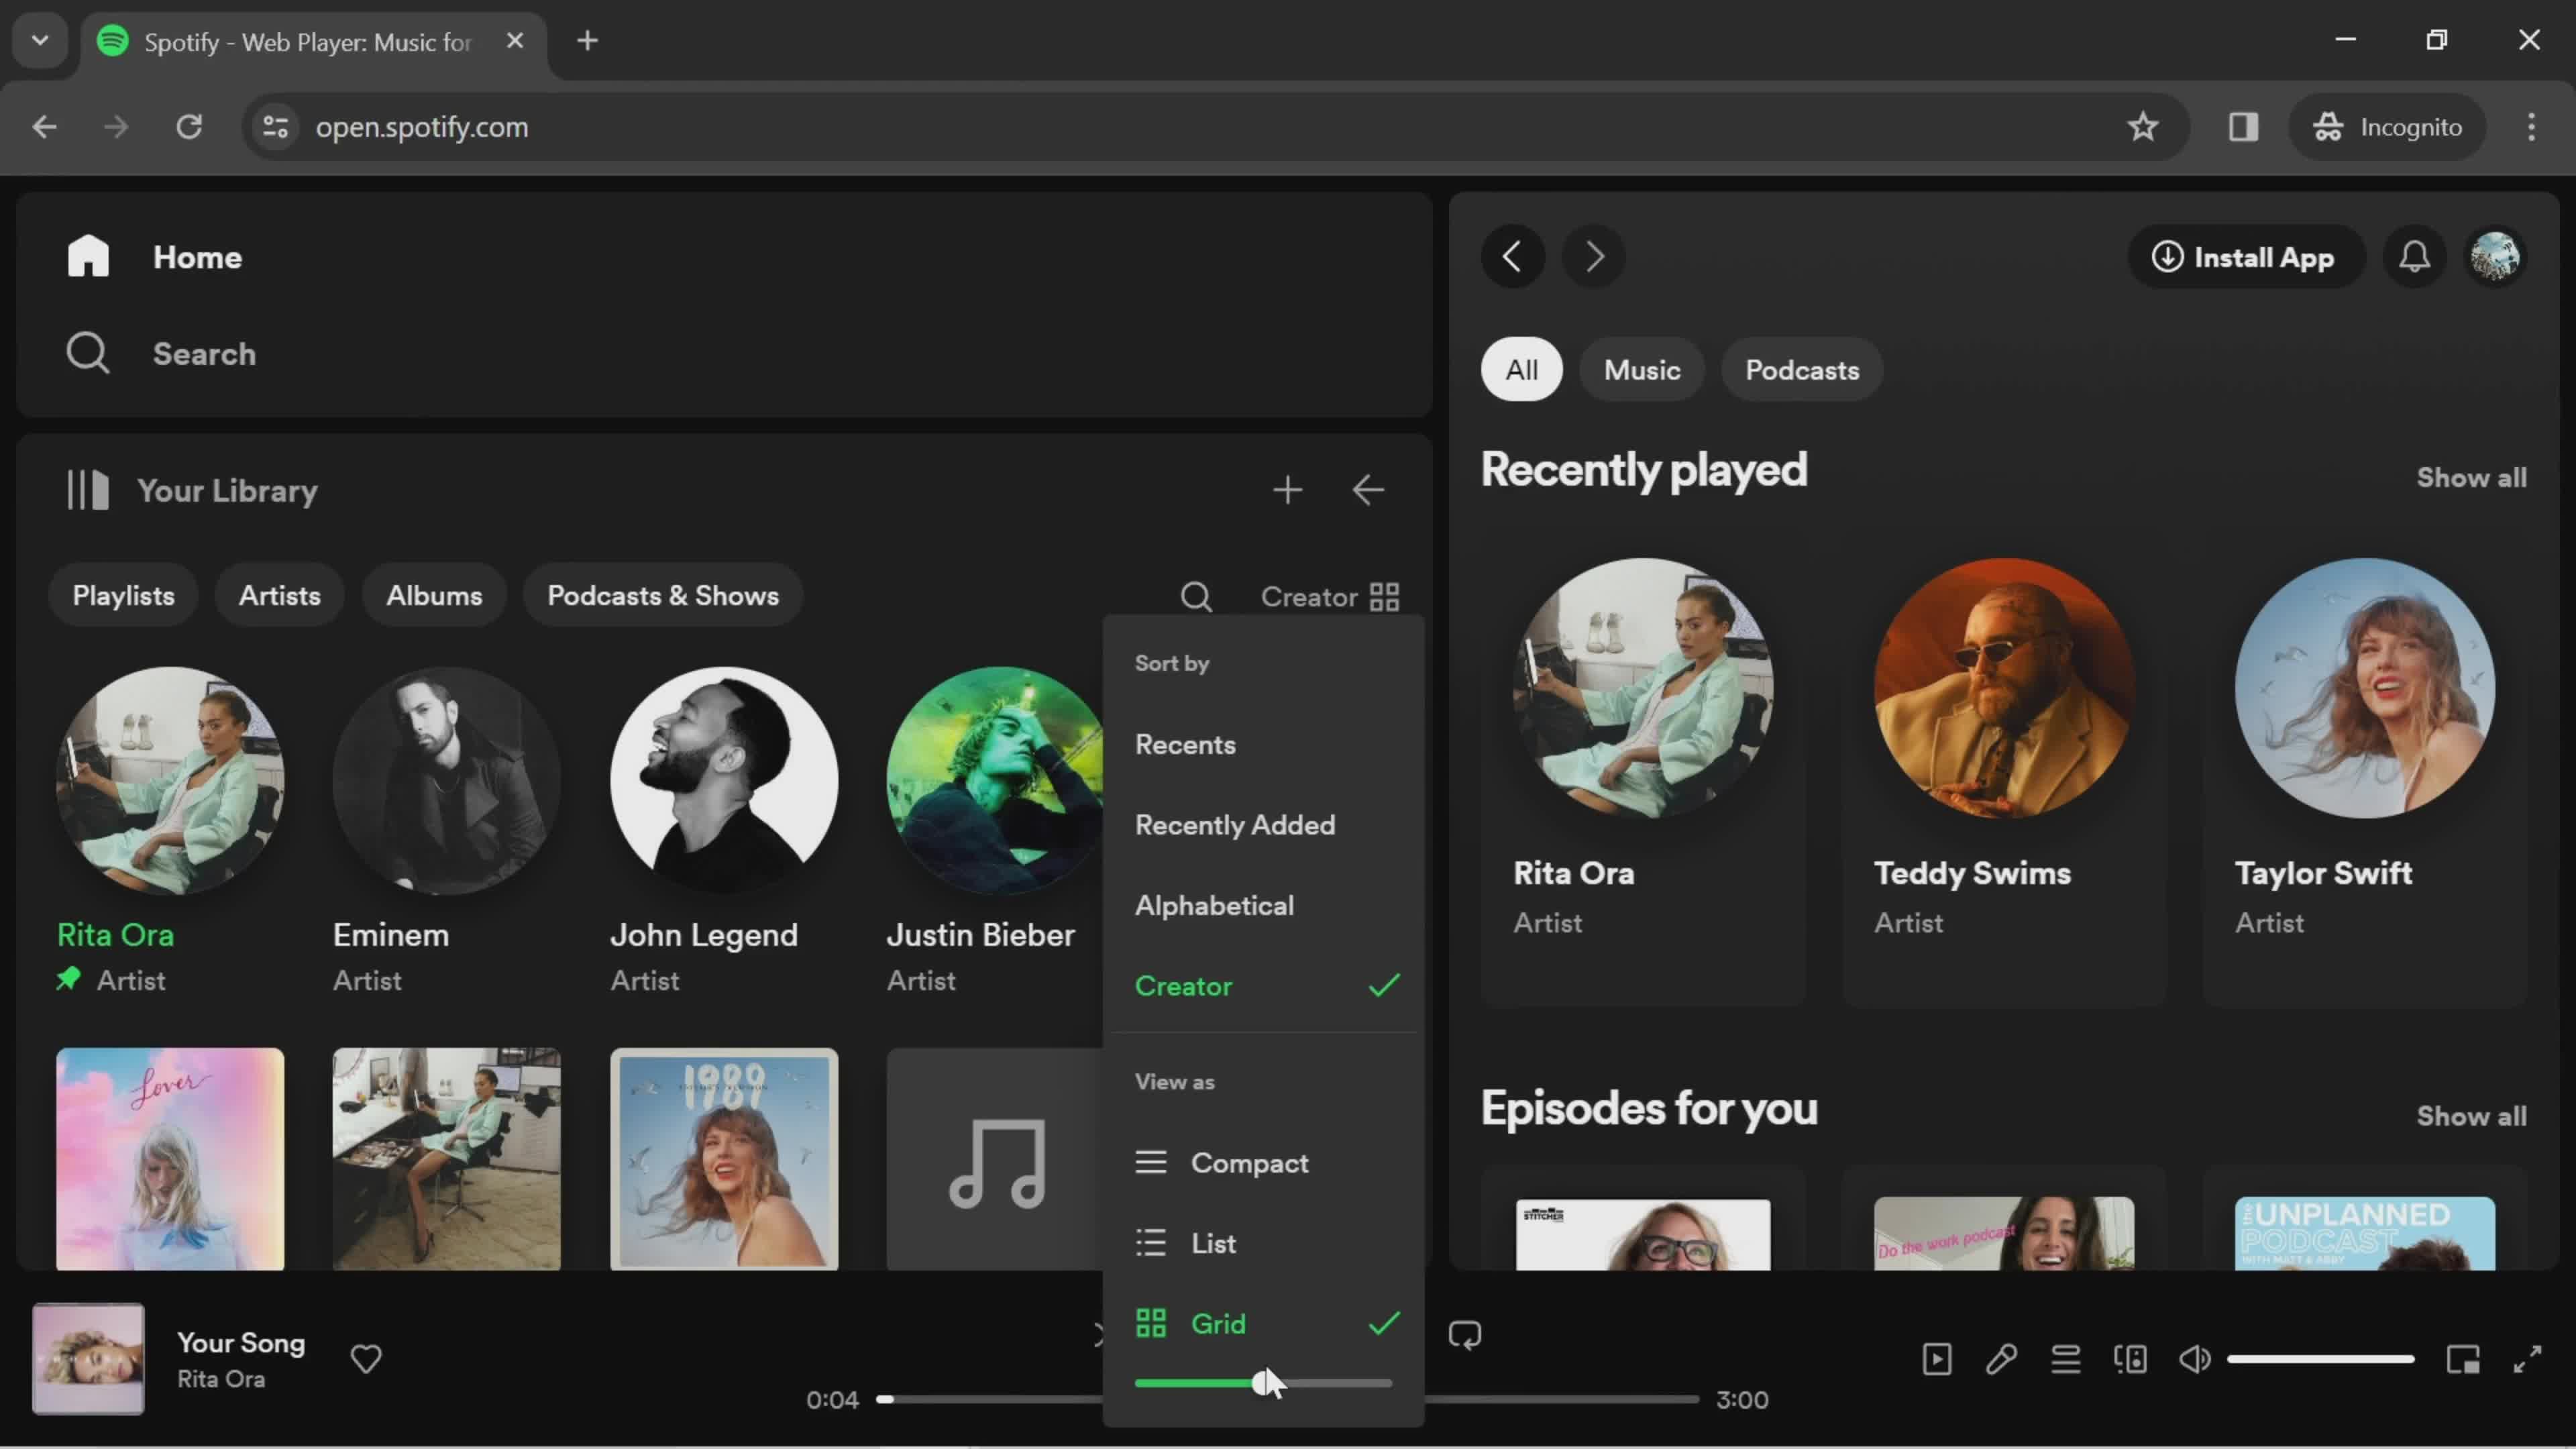
Task: Open the 1989 album cover
Action: pyautogui.click(x=724, y=1159)
